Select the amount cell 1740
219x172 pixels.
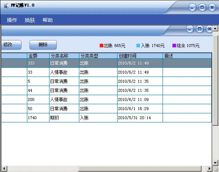[x=38, y=118]
